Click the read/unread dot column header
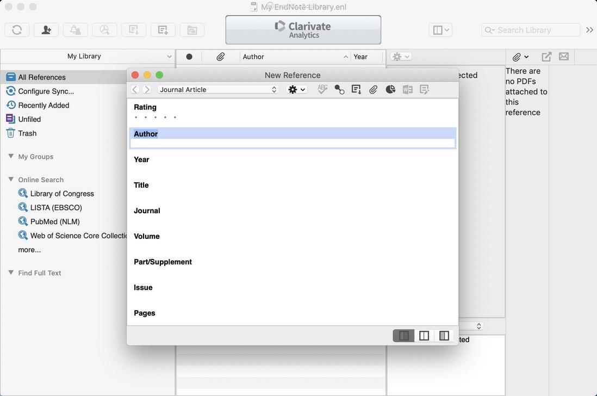The width and height of the screenshot is (597, 396). 189,57
